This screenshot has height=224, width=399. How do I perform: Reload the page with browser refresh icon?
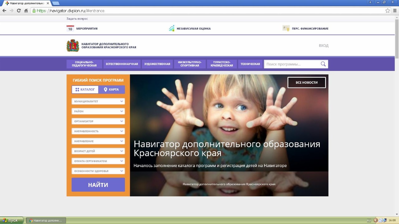pos(19,11)
